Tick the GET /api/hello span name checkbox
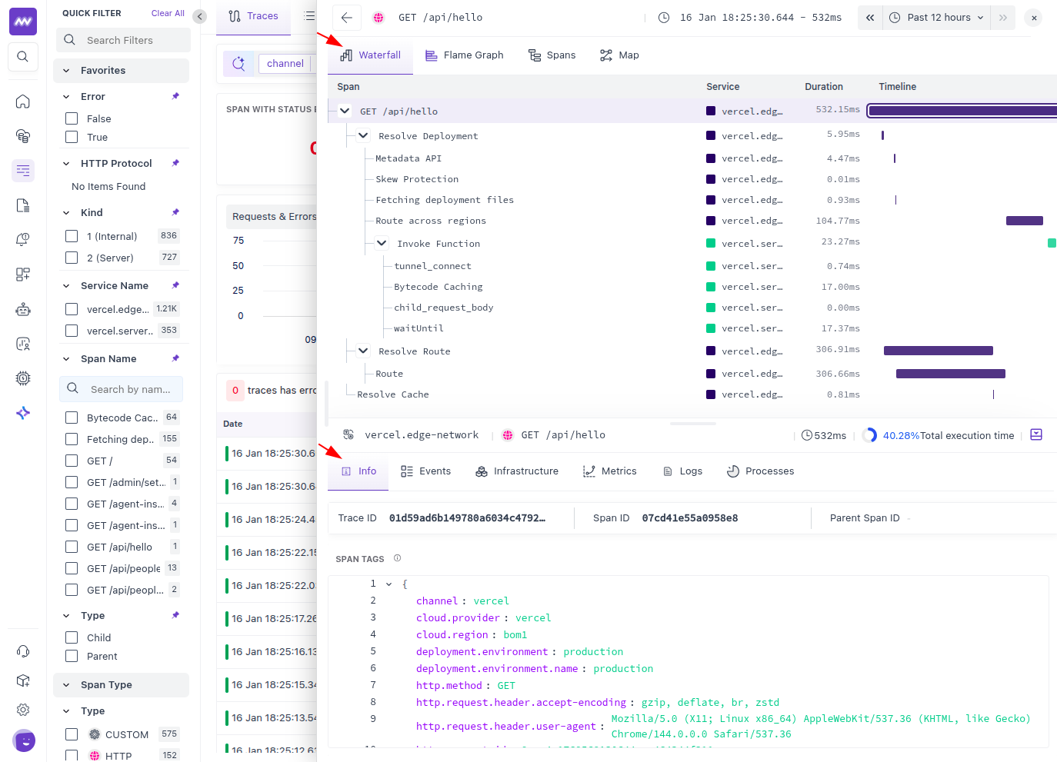1057x762 pixels. pyautogui.click(x=72, y=547)
